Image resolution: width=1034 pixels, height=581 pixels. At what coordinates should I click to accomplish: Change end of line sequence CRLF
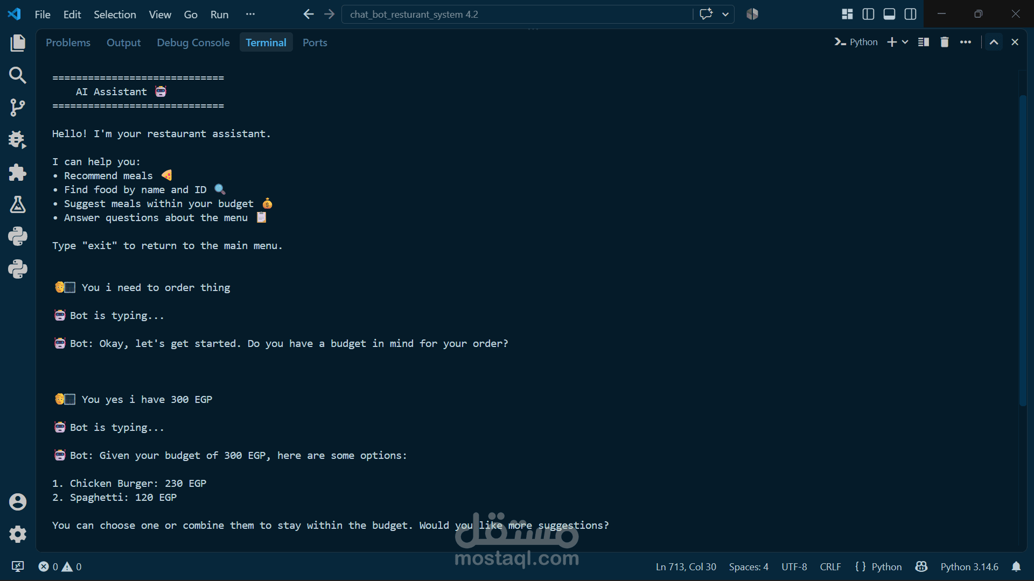(830, 566)
